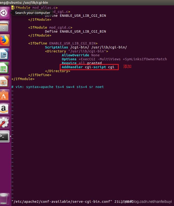
Task: Click '+ExecCGI' option text
Action: (87, 59)
